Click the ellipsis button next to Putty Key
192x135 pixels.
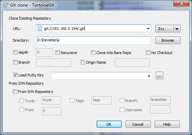click(159, 75)
